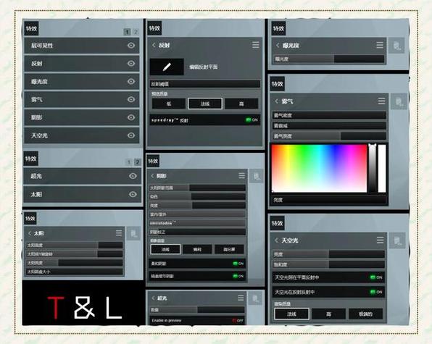Select the 低 quality button in 反射 panel
Image resolution: width=432 pixels, height=344 pixels.
(169, 104)
